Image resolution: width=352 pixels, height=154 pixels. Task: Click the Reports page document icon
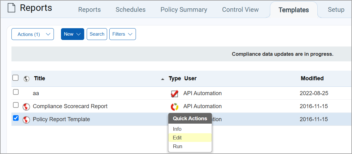11,8
